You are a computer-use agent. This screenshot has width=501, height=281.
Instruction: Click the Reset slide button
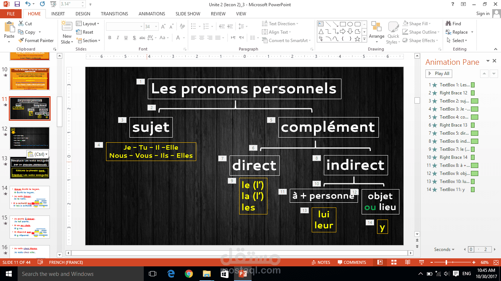tap(85, 32)
